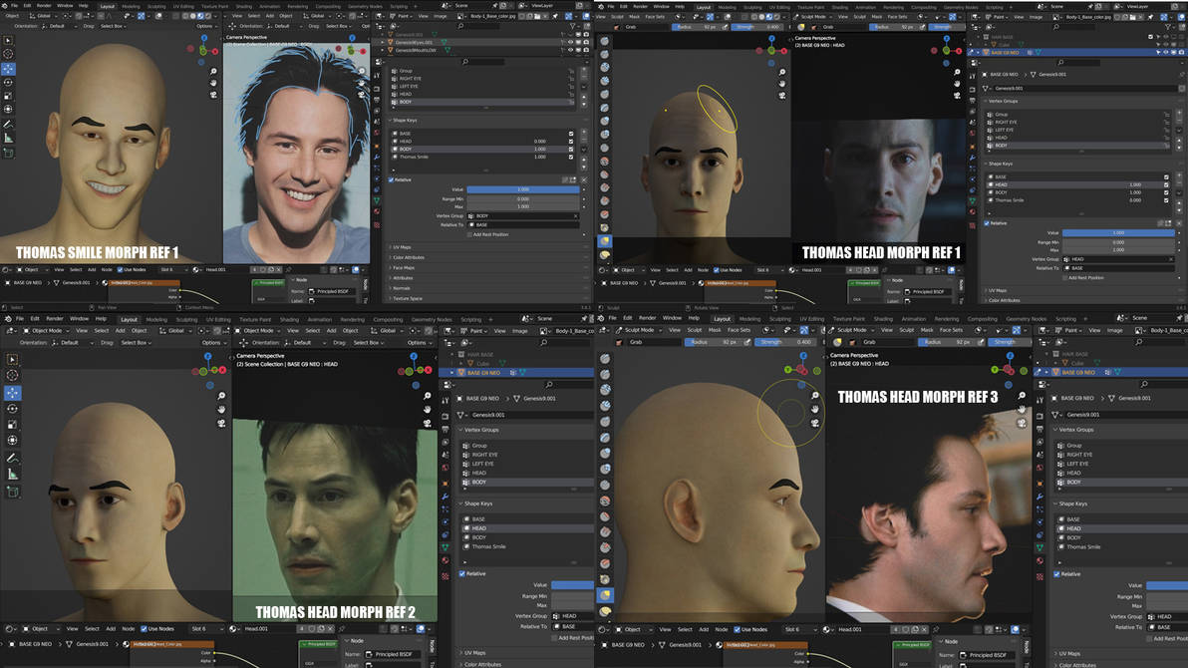
Task: Select the Inflate brush in bottom-right Blender window
Action: 605,454
